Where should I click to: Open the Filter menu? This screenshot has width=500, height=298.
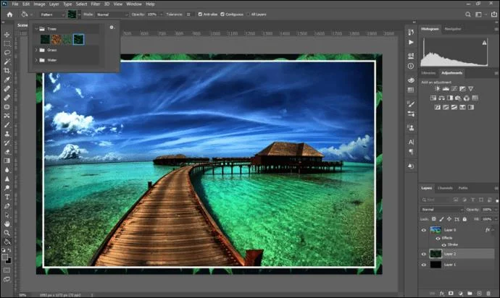(96, 4)
